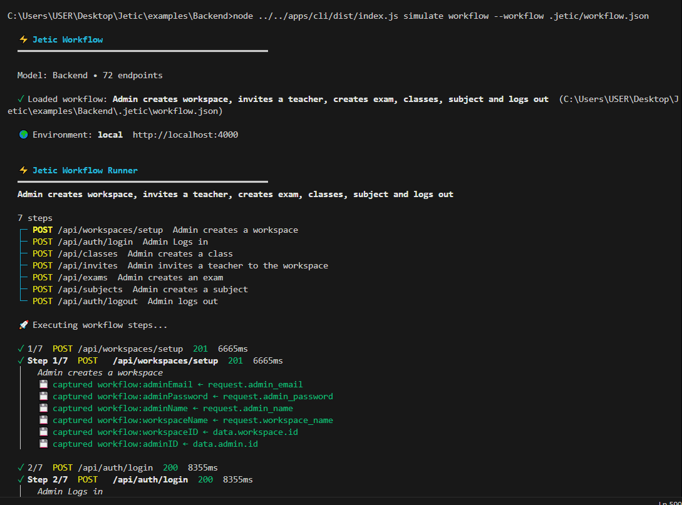Click floppy disk icon on workspaceID capture row
Screen dimensions: 682x505
coord(43,432)
